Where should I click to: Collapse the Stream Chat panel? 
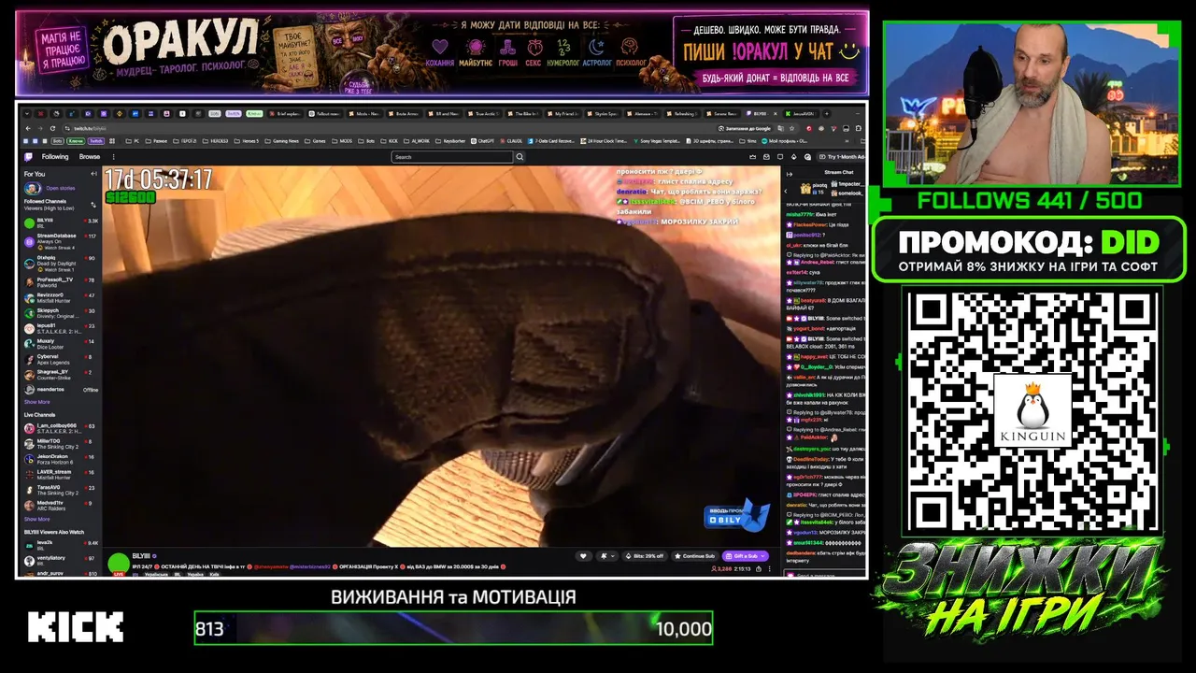click(790, 173)
